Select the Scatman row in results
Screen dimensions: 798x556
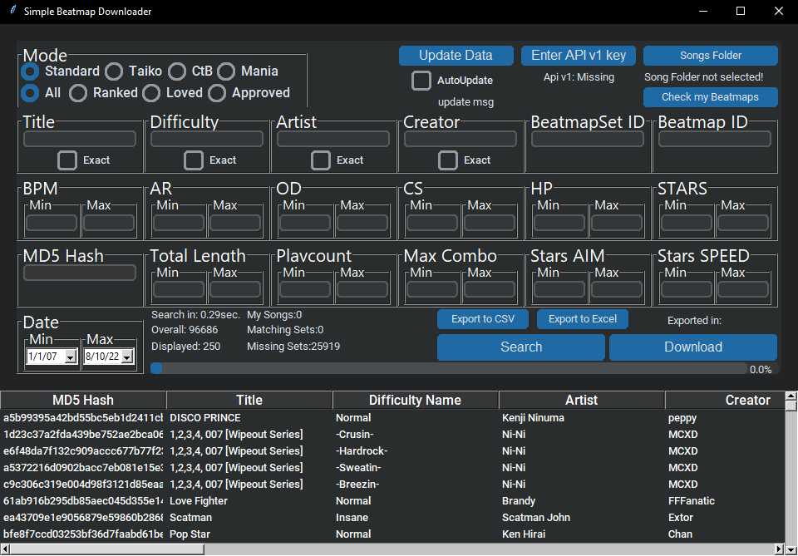(249, 517)
